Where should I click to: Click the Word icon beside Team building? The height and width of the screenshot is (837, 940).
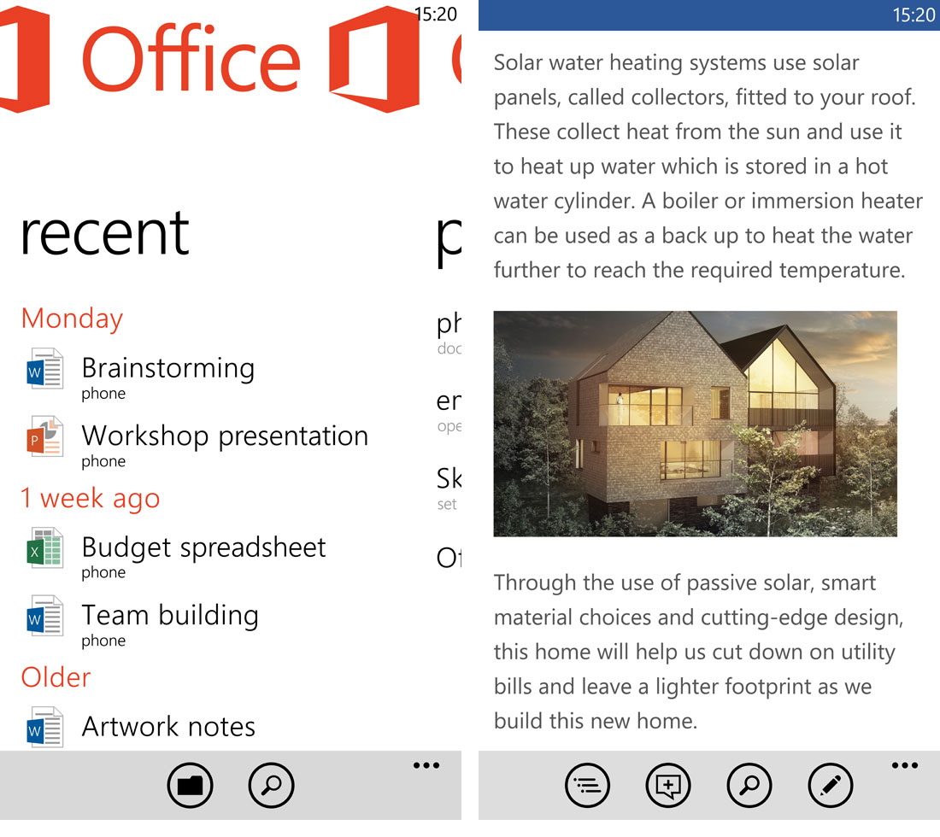[45, 615]
